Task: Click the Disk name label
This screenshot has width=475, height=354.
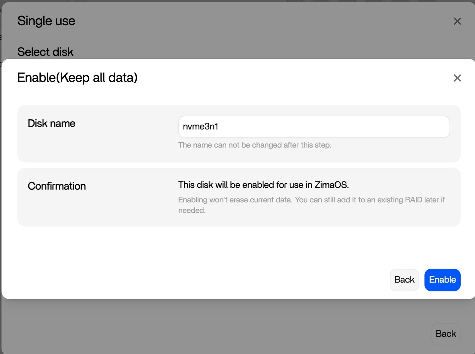Action: point(51,123)
